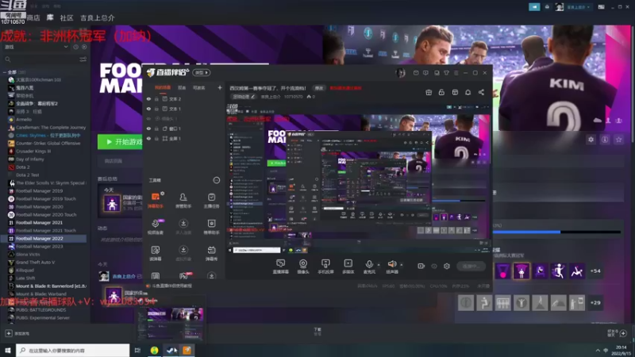Click the Windows taskbar search box
Viewport: 635px width, 357px height.
coord(73,350)
